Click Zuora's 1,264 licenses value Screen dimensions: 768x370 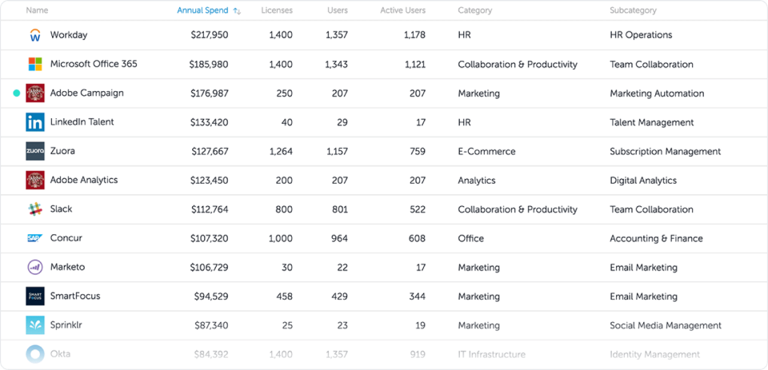click(281, 151)
